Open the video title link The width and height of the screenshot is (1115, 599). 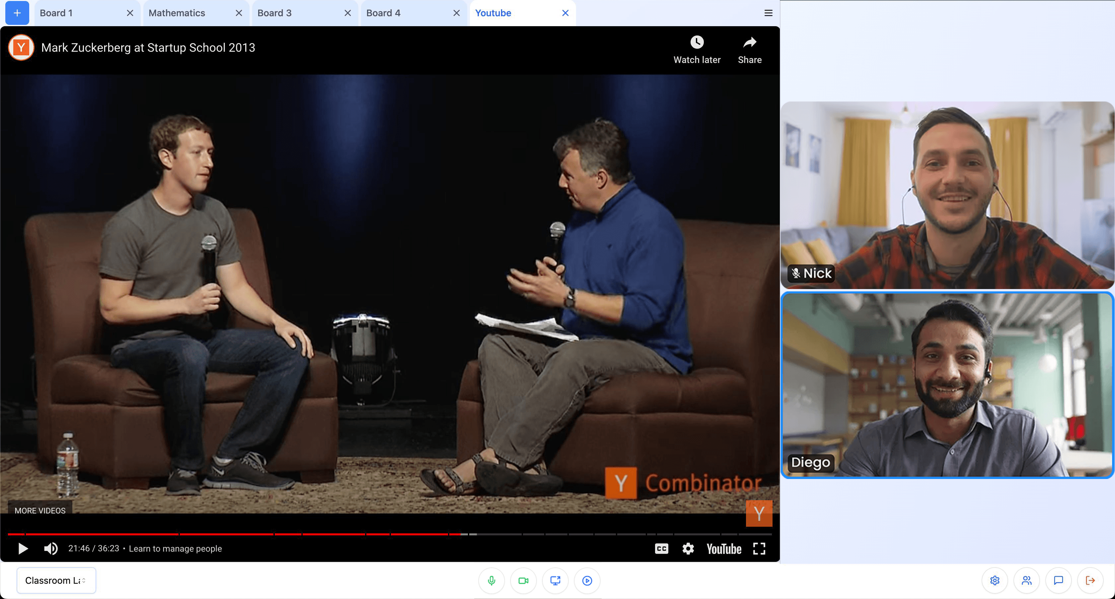[x=148, y=48]
